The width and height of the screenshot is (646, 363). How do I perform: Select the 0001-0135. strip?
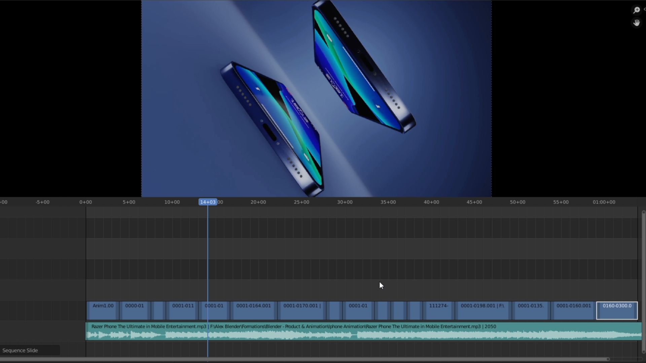(531, 311)
